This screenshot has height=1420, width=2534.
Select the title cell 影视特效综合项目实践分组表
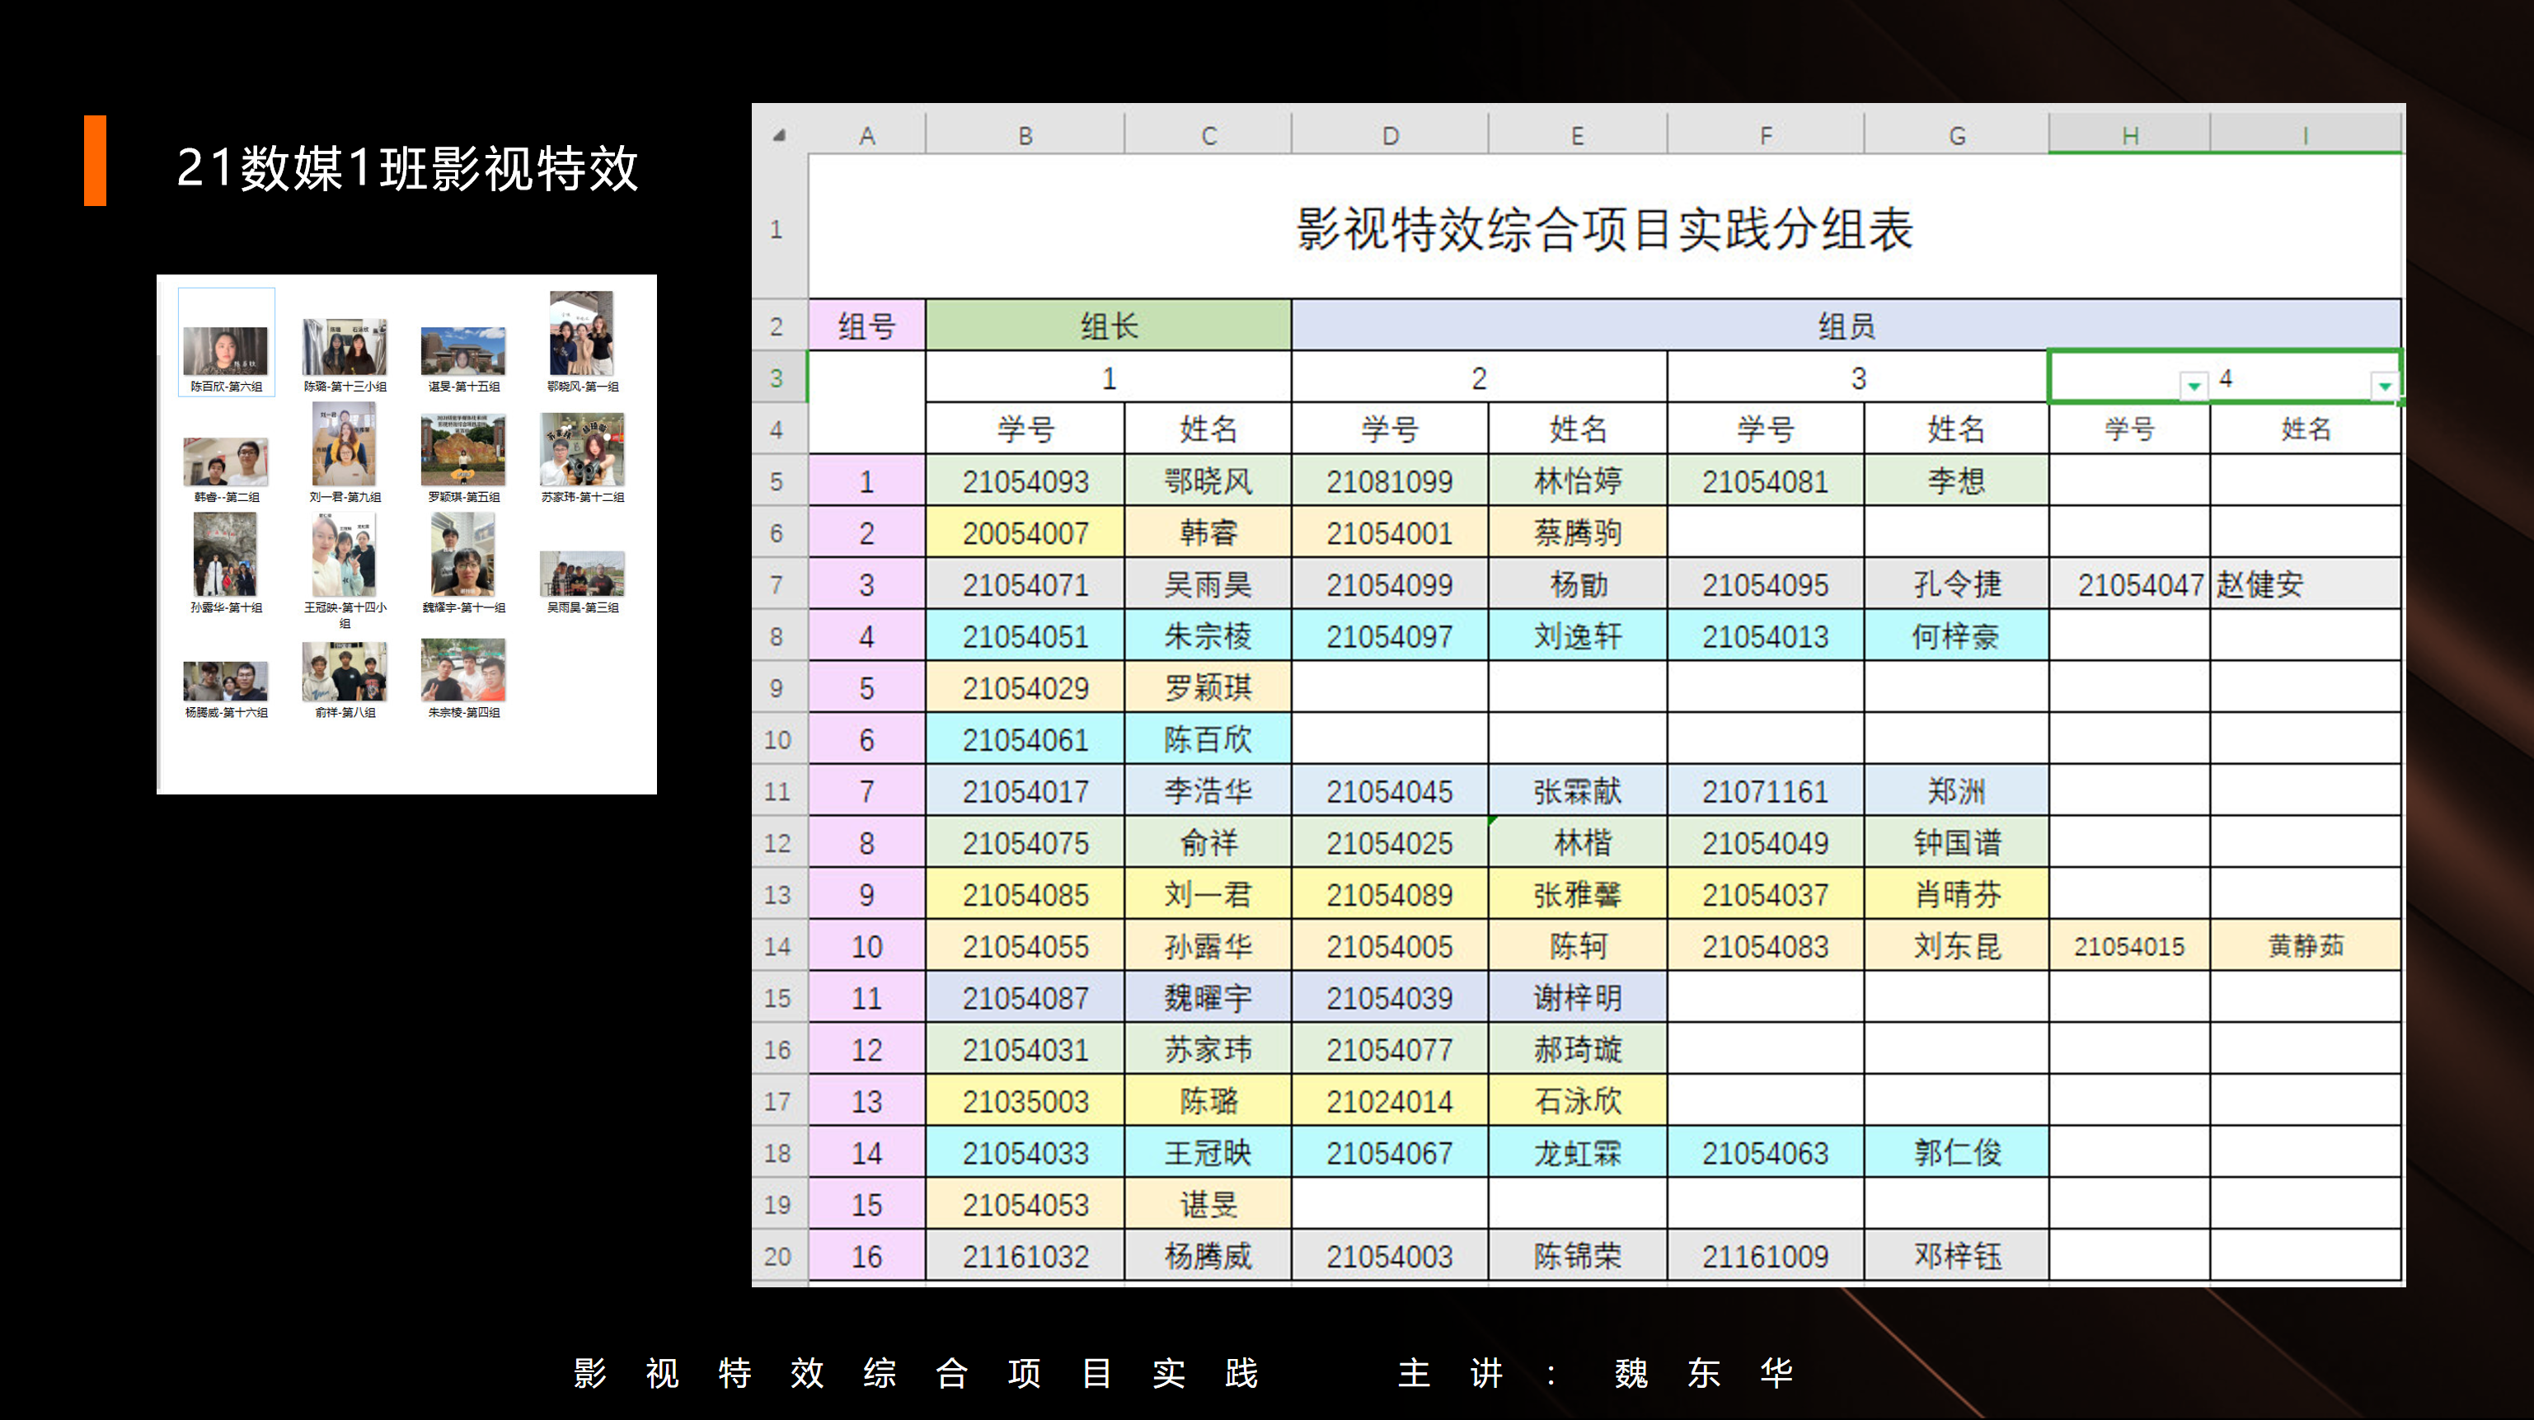[1603, 228]
